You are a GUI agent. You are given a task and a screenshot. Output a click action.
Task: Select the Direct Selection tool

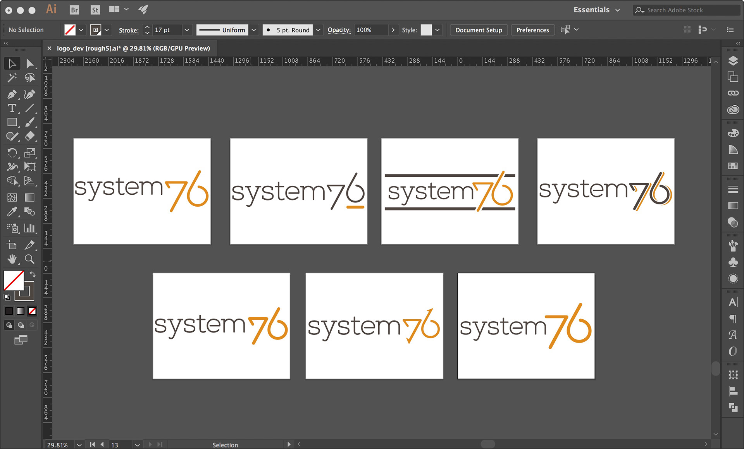pos(30,63)
